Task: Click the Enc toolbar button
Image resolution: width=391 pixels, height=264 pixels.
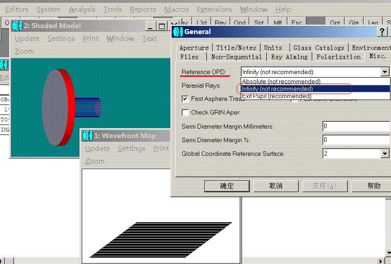Action: pyautogui.click(x=297, y=22)
